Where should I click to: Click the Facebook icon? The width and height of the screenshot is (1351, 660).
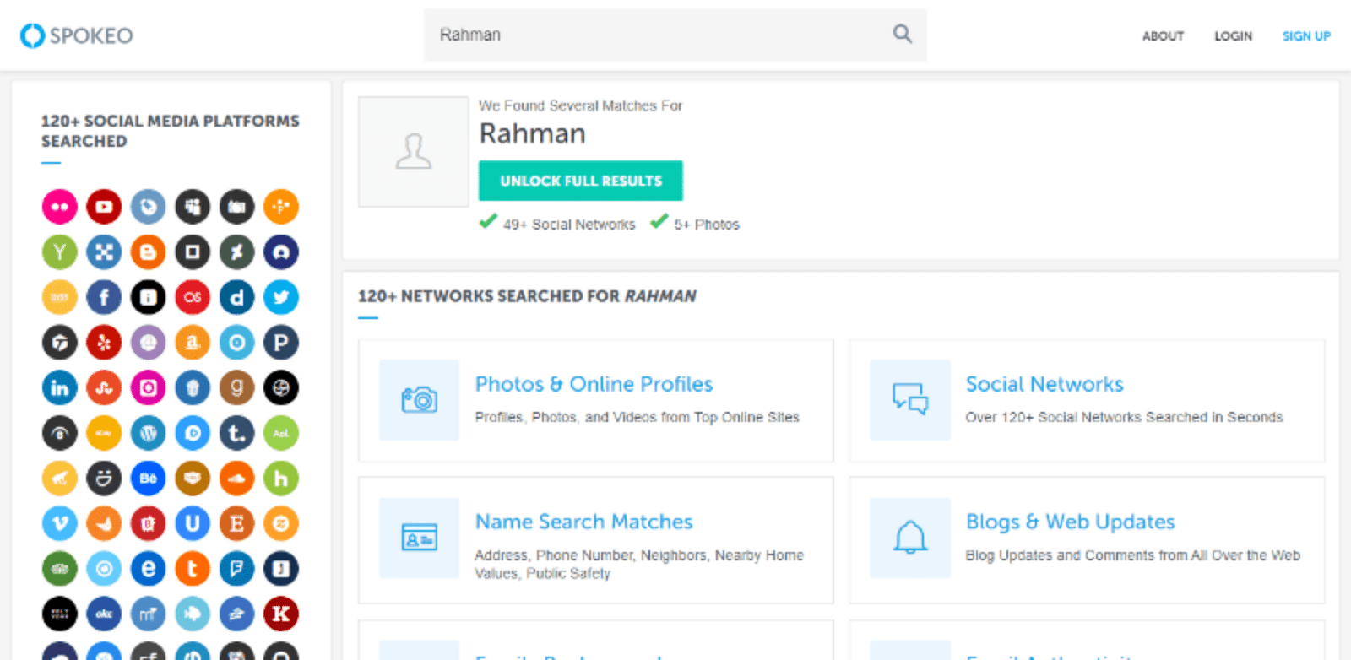(104, 297)
